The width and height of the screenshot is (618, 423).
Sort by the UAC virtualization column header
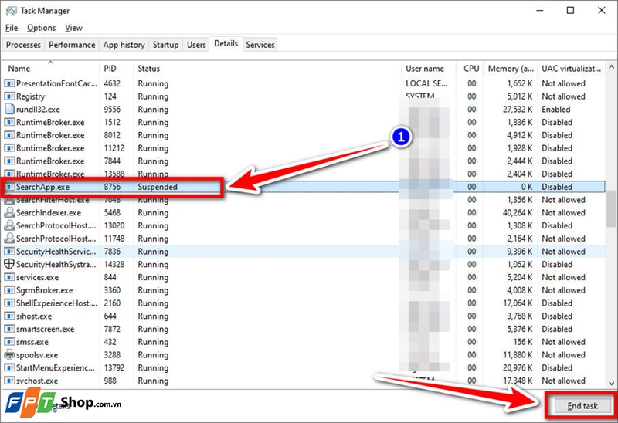click(x=571, y=69)
